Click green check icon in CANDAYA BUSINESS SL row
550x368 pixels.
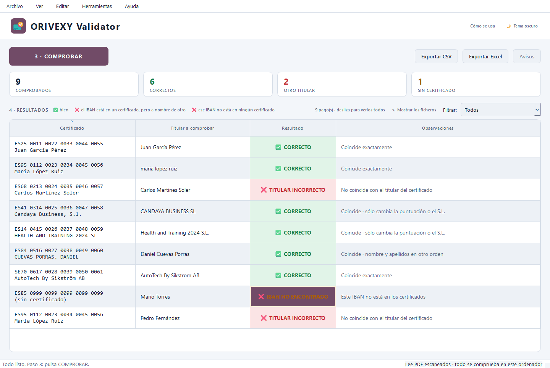point(278,211)
